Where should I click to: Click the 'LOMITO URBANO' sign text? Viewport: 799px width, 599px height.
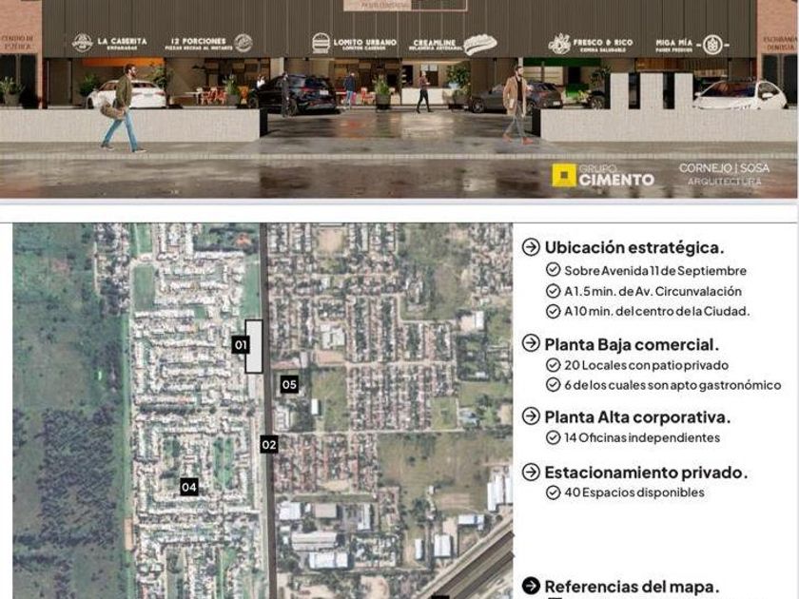coord(365,42)
